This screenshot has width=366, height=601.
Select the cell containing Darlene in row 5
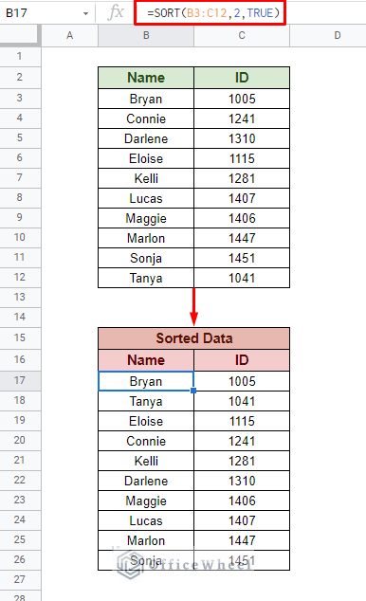pyautogui.click(x=146, y=138)
